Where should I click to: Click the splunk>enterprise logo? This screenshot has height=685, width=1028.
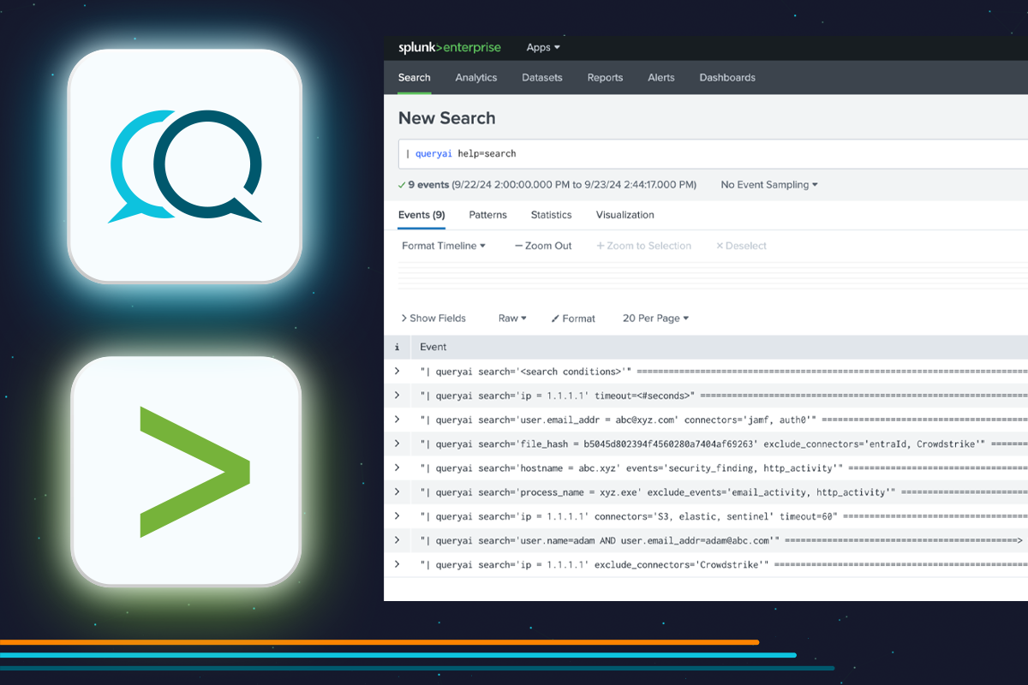coord(449,48)
